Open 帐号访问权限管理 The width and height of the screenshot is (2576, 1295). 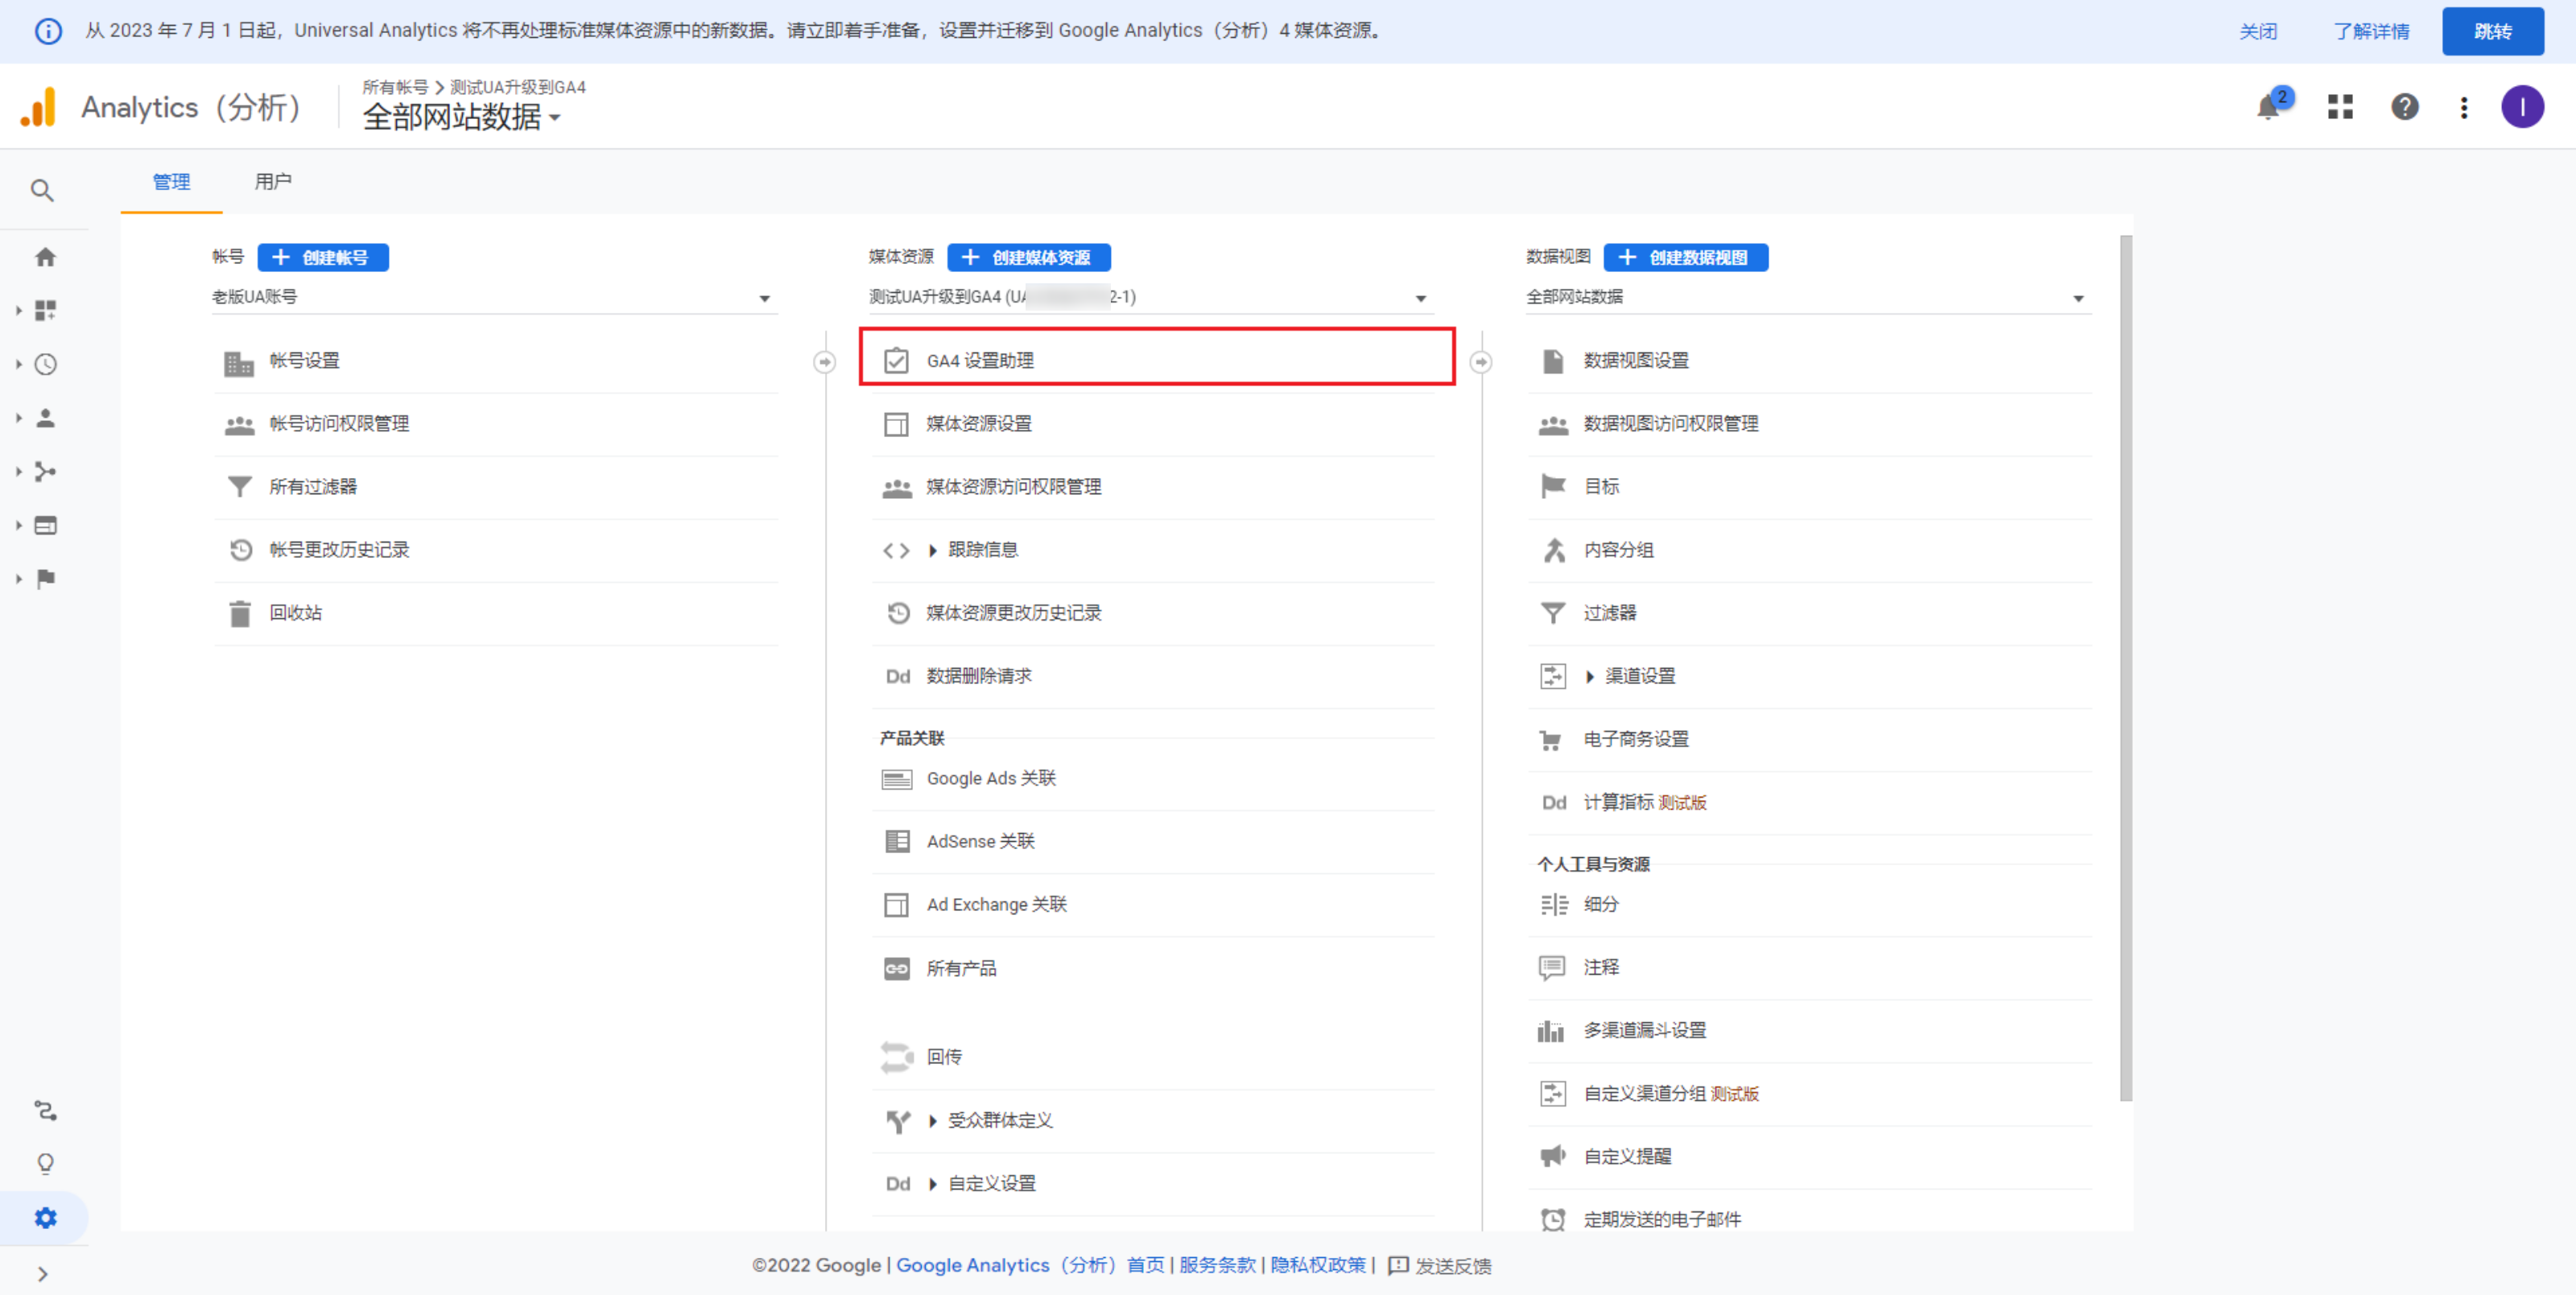496,424
